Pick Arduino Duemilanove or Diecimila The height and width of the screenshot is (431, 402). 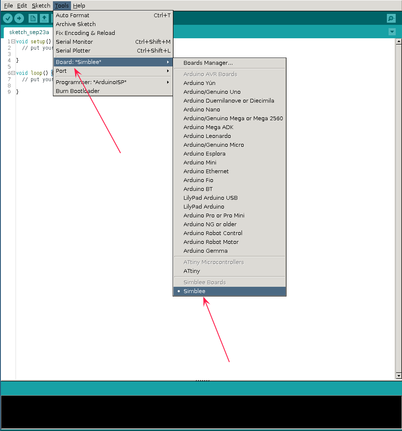[x=229, y=100]
